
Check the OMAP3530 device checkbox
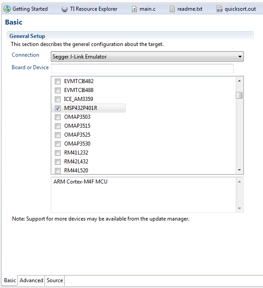[x=58, y=144]
